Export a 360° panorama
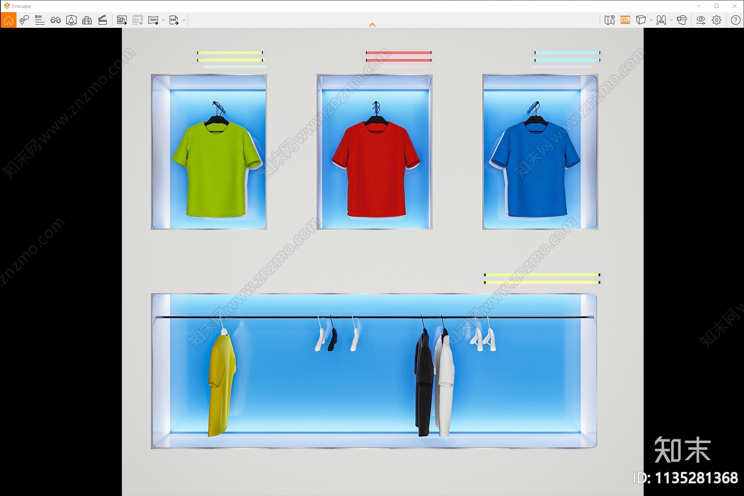This screenshot has width=744, height=496. [x=153, y=20]
